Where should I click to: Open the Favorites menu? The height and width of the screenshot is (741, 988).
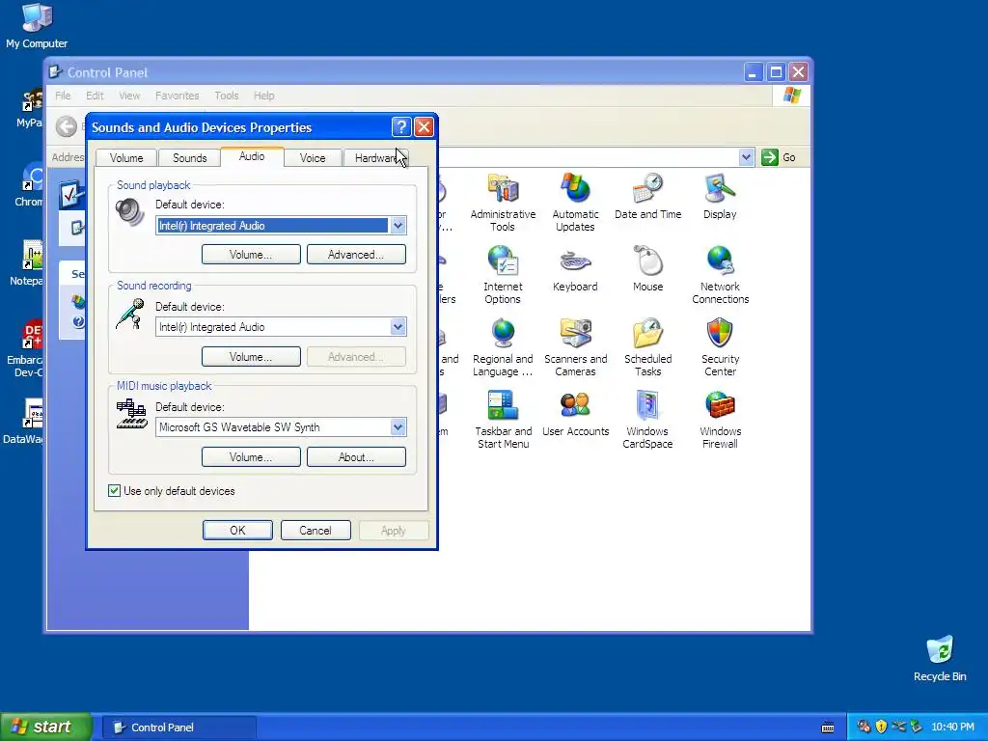178,96
